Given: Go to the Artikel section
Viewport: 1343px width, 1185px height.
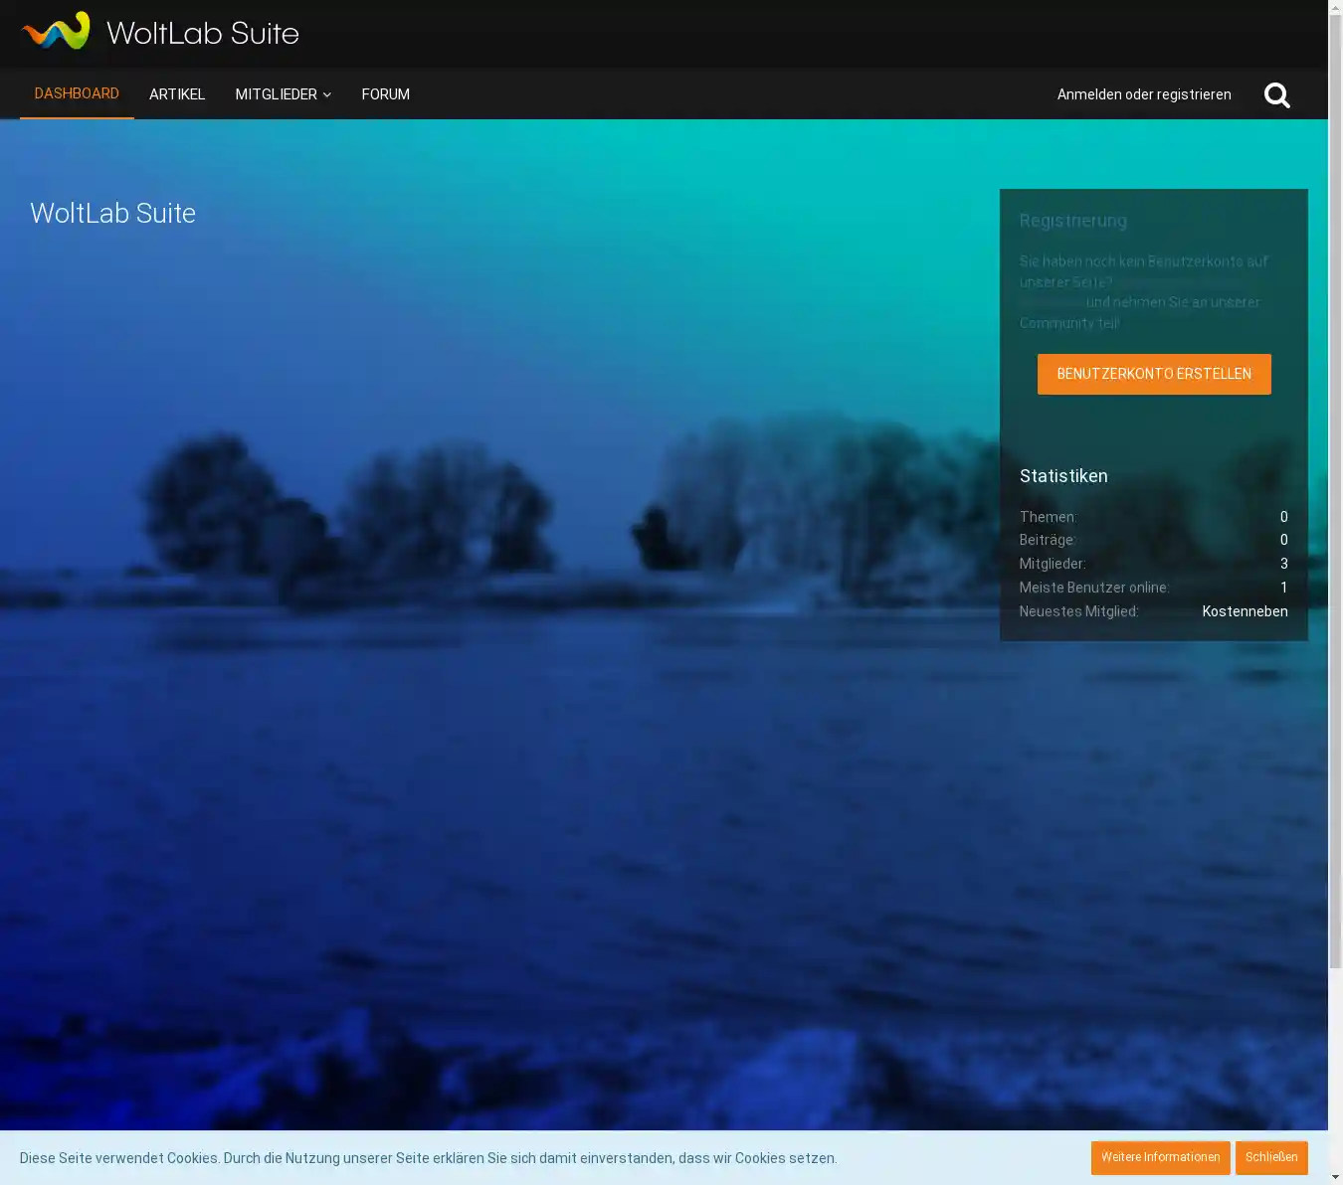Looking at the screenshot, I should click(x=177, y=94).
